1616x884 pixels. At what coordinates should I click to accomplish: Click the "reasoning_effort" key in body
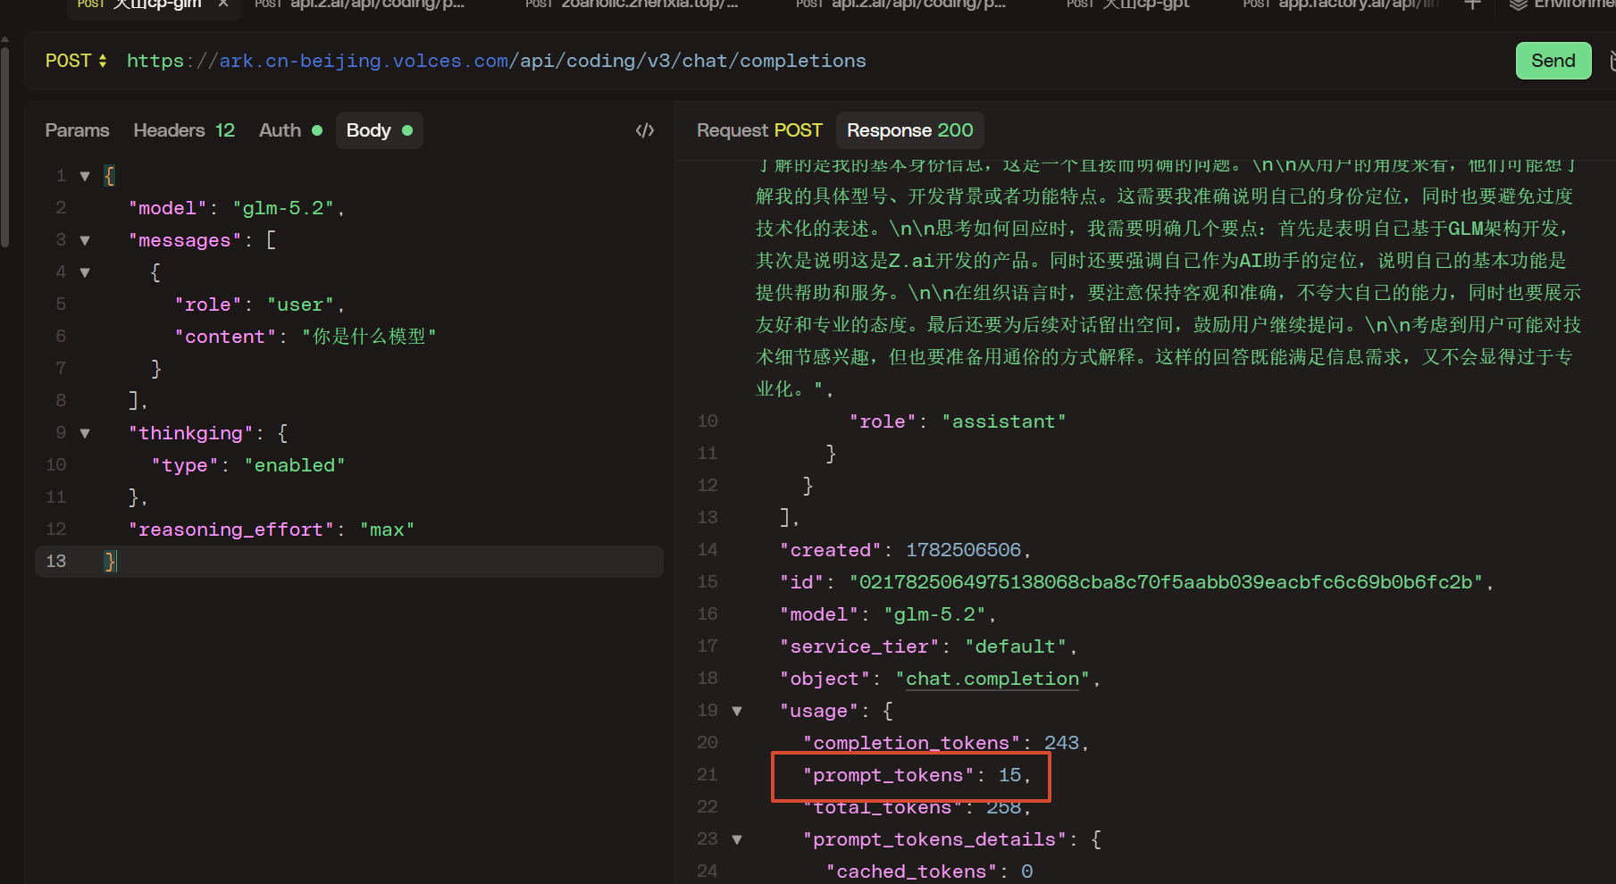click(230, 530)
